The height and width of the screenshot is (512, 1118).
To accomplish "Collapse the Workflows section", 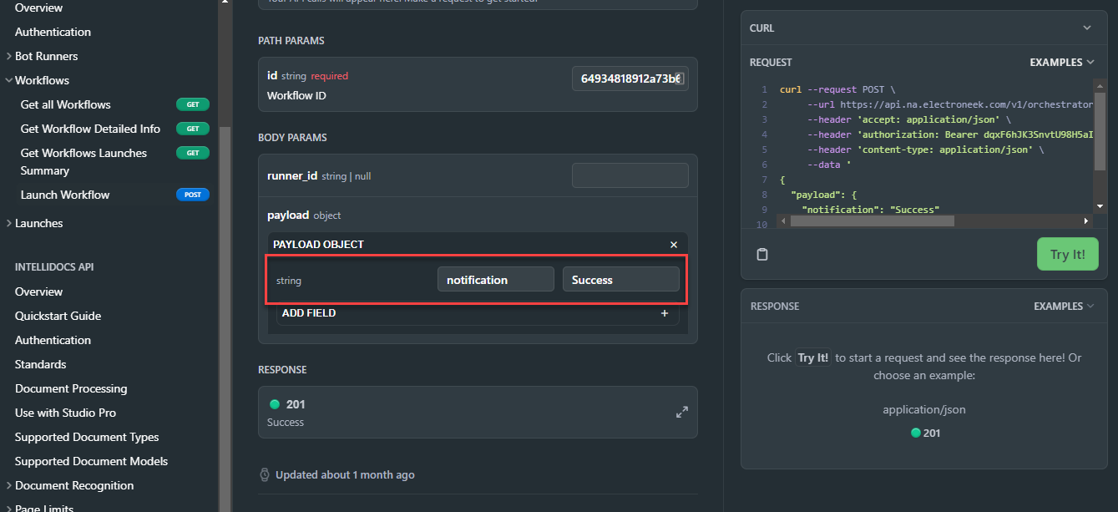I will click(8, 80).
